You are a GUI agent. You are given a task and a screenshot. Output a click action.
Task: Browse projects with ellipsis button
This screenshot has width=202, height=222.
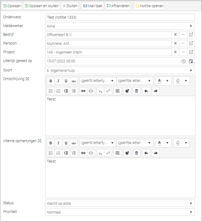(x=183, y=52)
